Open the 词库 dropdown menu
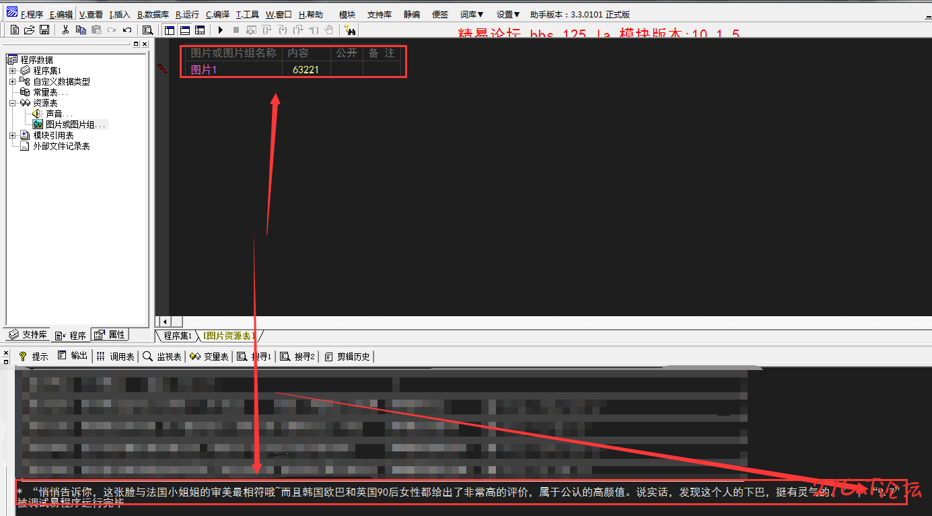The image size is (932, 516). click(472, 14)
